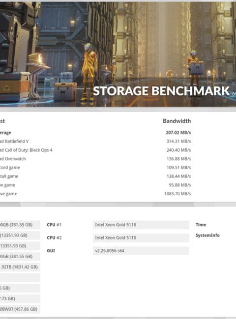Click the Bandwidth column header

[177, 121]
